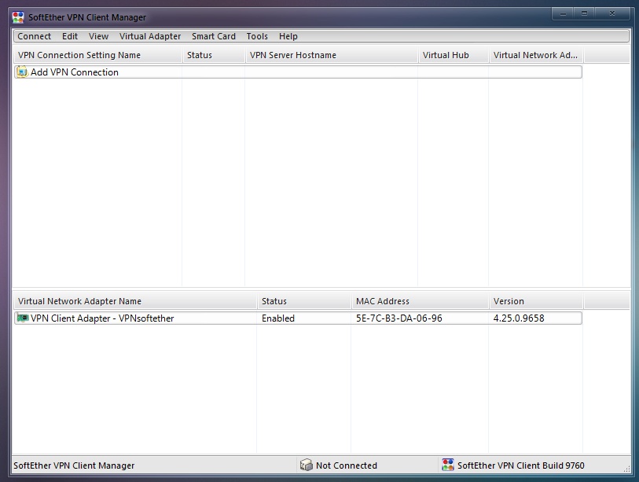Close the VPN Client Manager window
The image size is (639, 482).
611,13
